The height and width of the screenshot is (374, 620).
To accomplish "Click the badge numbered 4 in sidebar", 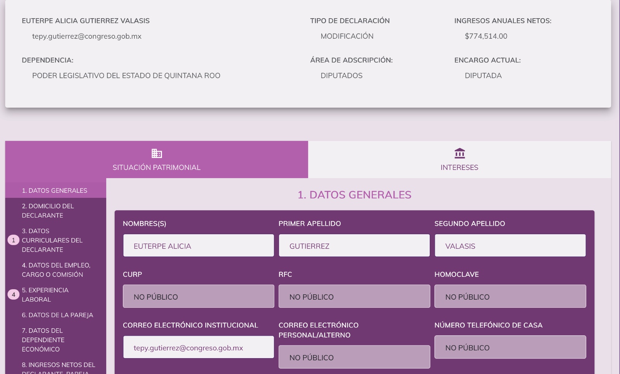I will pyautogui.click(x=14, y=295).
